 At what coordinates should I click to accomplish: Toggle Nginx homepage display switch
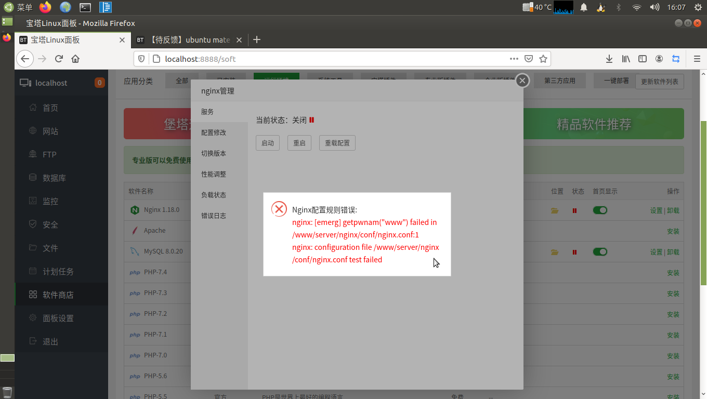click(600, 210)
